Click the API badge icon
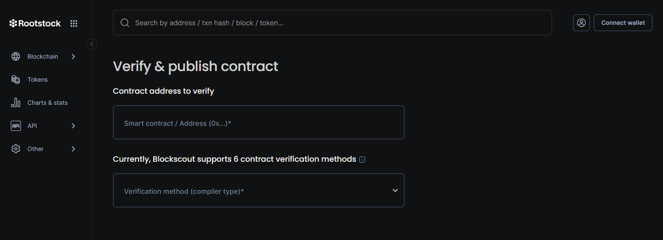 point(16,126)
